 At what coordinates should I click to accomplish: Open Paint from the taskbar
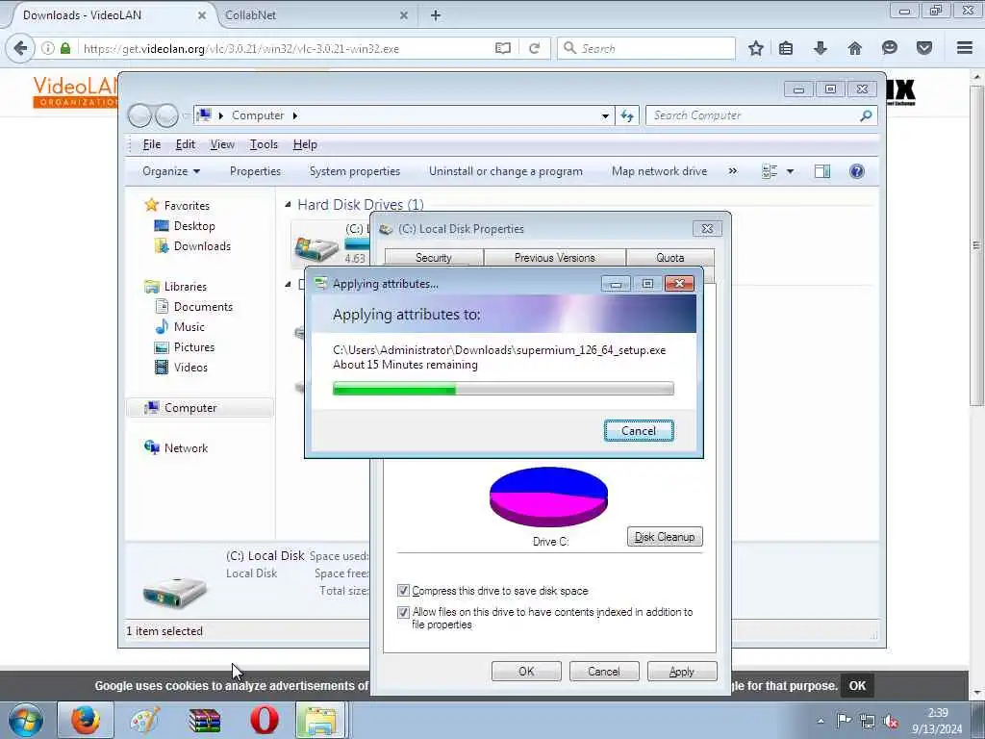click(145, 720)
